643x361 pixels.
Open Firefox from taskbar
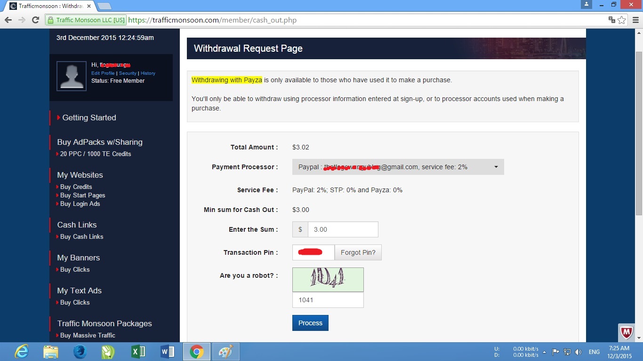pyautogui.click(x=80, y=352)
